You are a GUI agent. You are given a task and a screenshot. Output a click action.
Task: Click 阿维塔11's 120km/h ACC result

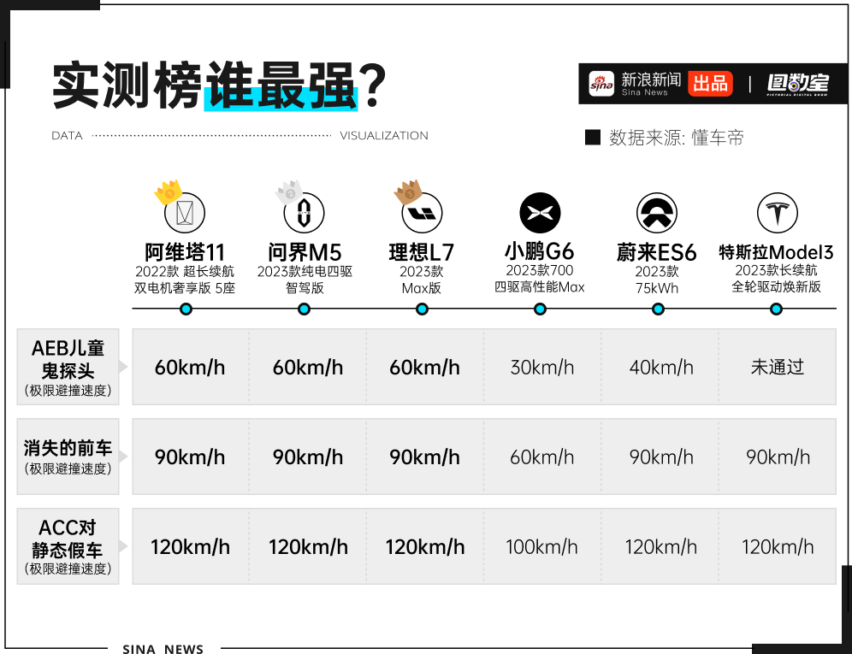[190, 546]
